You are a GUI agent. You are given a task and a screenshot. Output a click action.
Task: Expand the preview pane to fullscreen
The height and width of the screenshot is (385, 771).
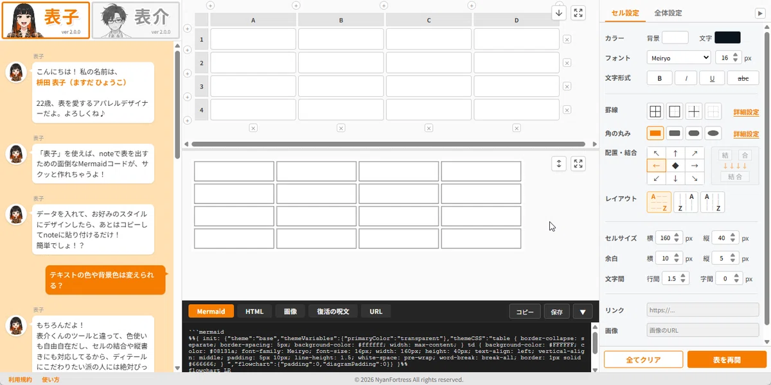point(578,164)
